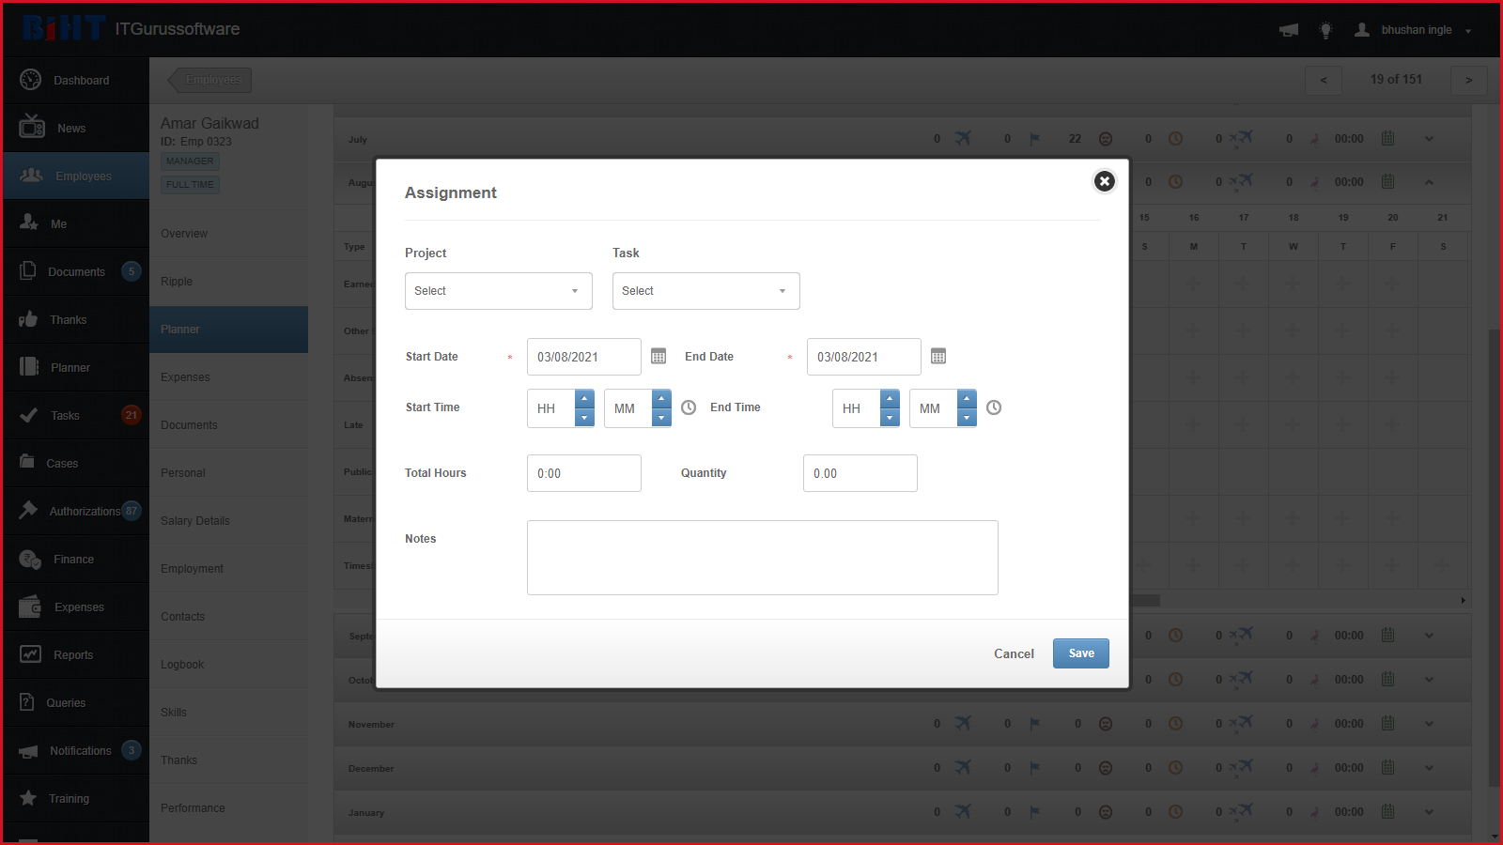
Task: Decrease Start Time hours
Action: (584, 418)
